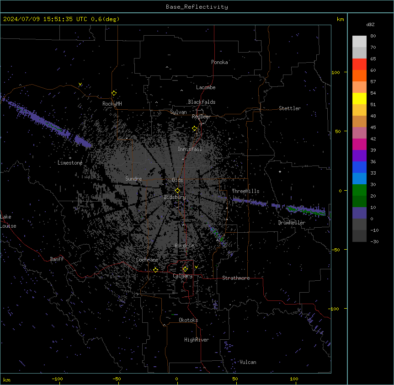Click the yellow diamond marker above Calgary label

pyautogui.click(x=185, y=269)
